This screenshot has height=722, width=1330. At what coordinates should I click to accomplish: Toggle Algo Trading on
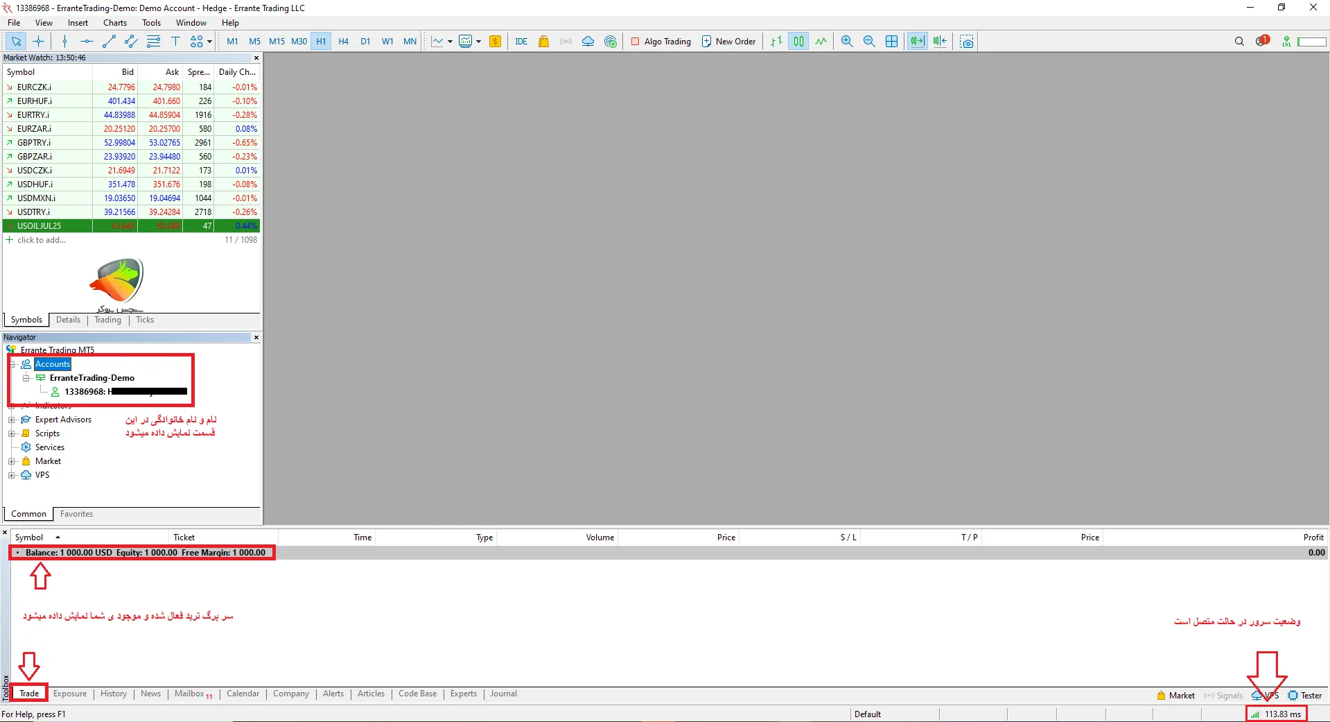660,42
